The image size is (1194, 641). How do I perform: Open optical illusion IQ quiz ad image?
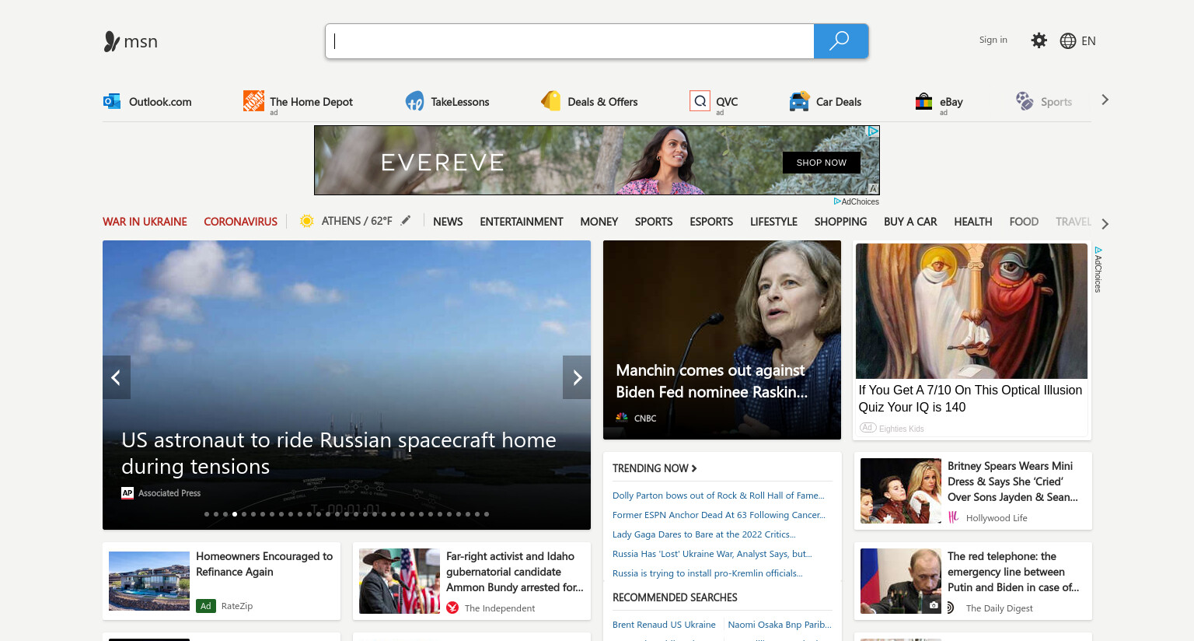(x=972, y=311)
